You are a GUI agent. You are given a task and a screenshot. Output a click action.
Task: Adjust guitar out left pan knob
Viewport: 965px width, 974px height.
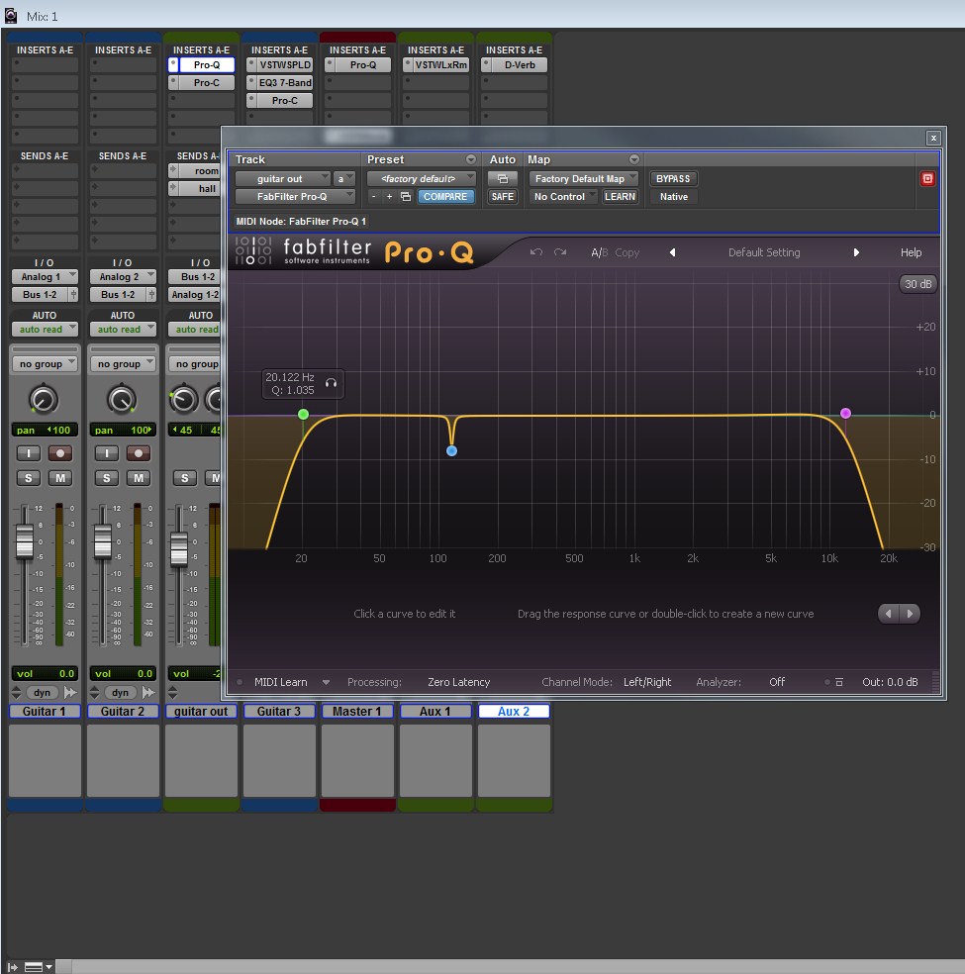(184, 400)
